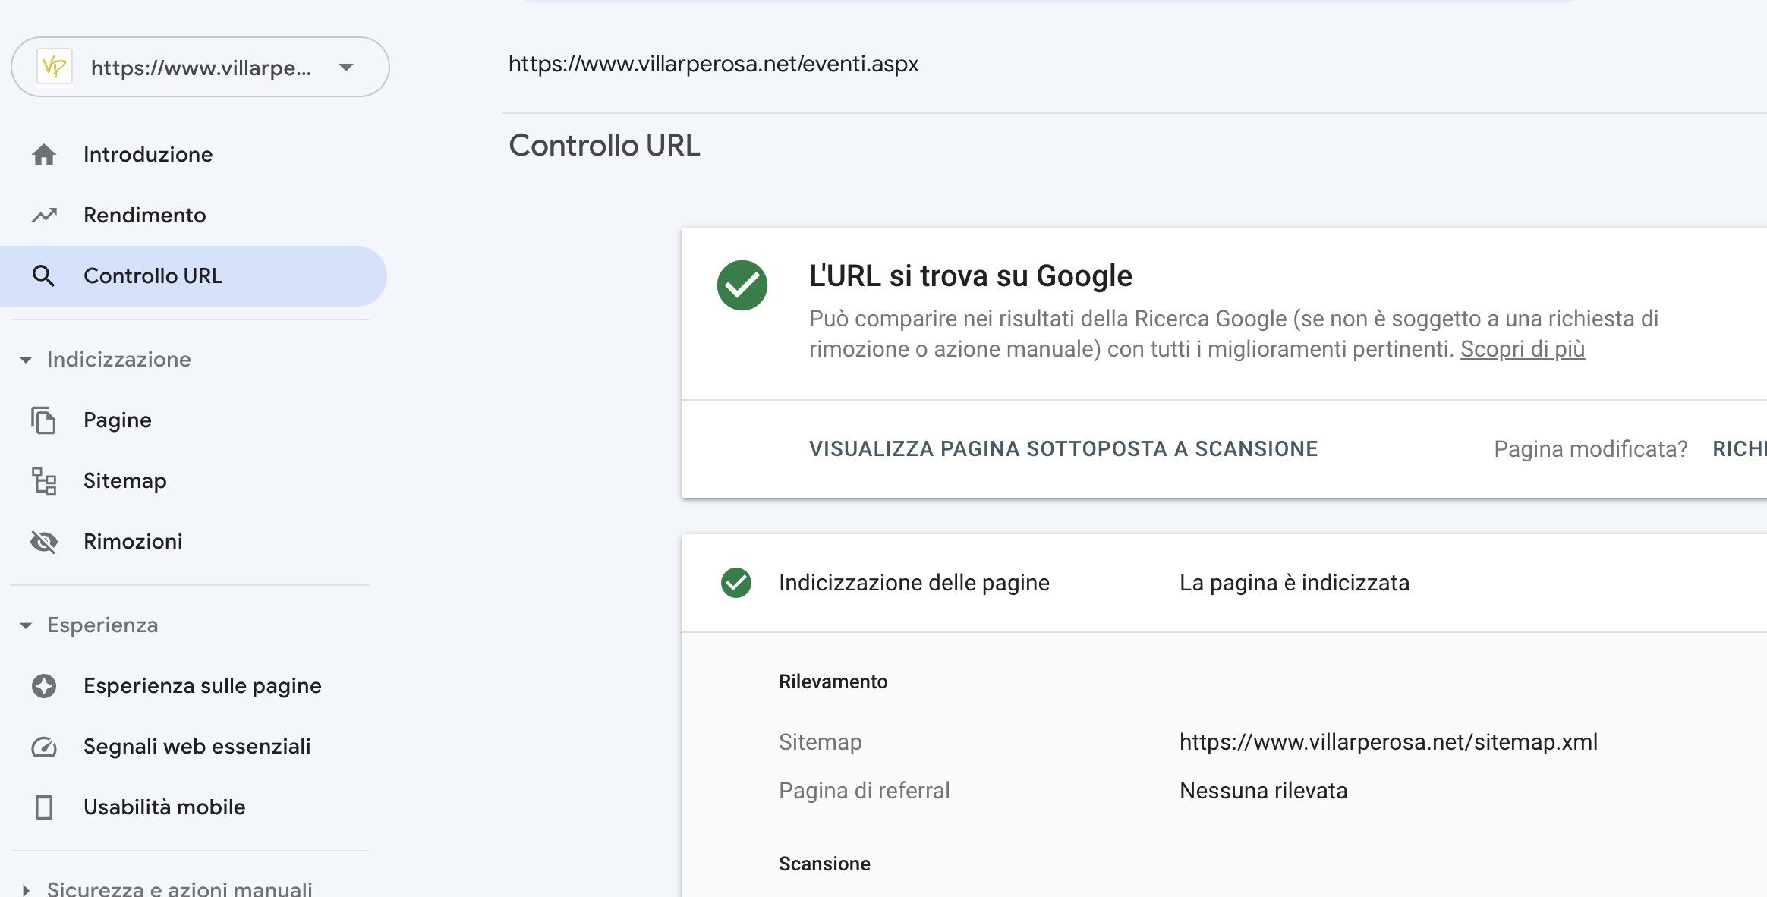Click the sitemap tree icon
This screenshot has height=897, width=1767.
click(44, 481)
